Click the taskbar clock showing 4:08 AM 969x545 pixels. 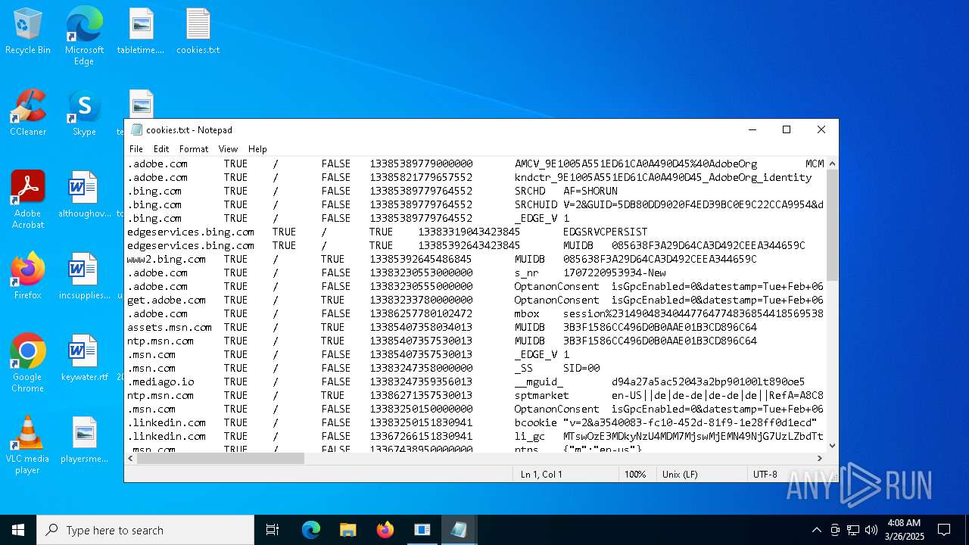(x=903, y=530)
